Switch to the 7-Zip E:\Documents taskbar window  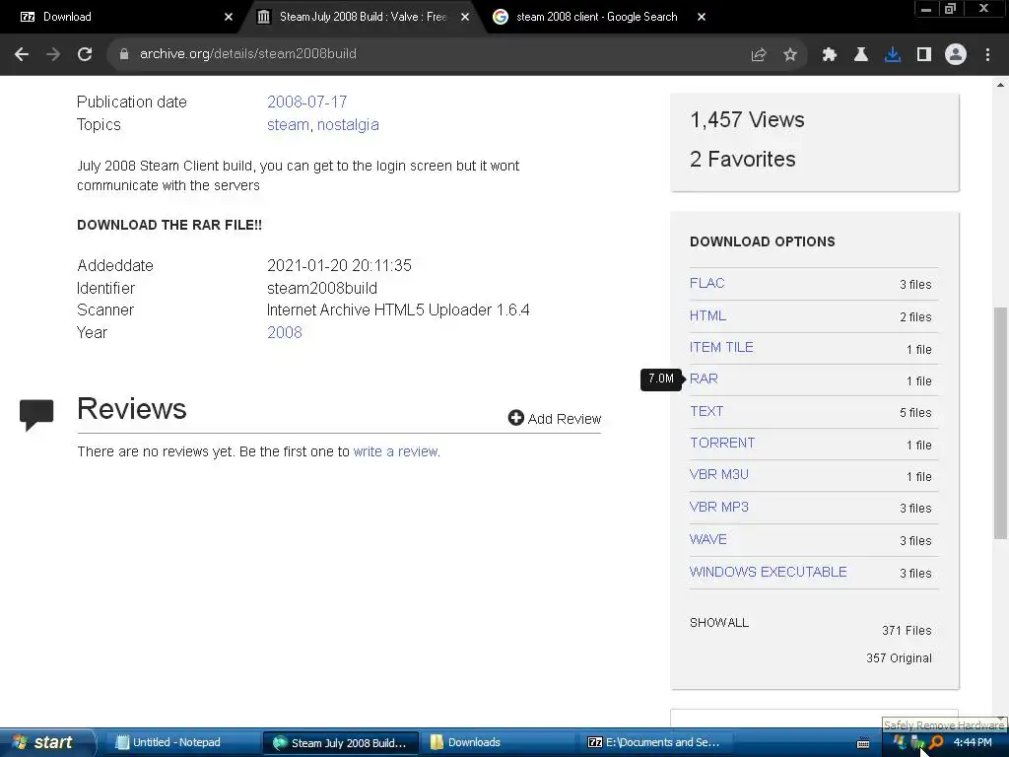click(655, 743)
